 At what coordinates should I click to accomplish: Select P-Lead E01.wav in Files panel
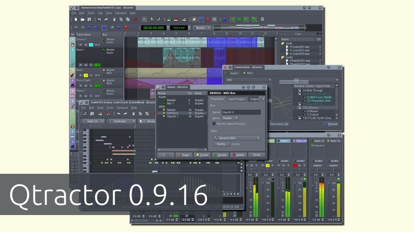click(x=299, y=47)
